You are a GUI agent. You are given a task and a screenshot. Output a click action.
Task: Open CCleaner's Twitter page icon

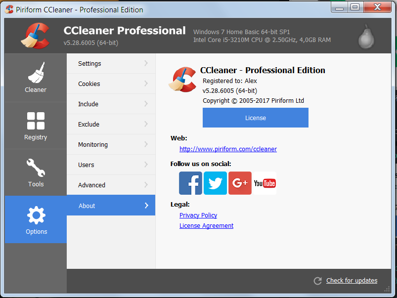tap(215, 183)
